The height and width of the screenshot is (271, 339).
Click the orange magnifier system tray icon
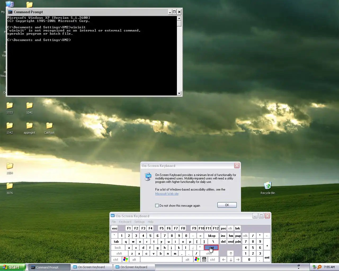click(x=319, y=267)
